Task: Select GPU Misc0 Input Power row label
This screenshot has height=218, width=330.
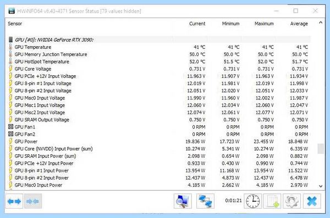Action: click(x=38, y=185)
